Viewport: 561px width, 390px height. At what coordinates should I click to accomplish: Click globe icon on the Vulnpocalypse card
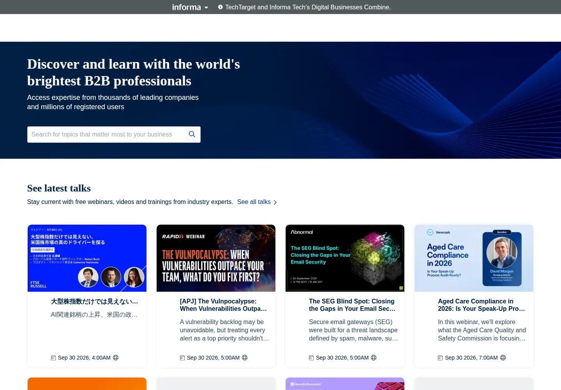click(x=245, y=358)
